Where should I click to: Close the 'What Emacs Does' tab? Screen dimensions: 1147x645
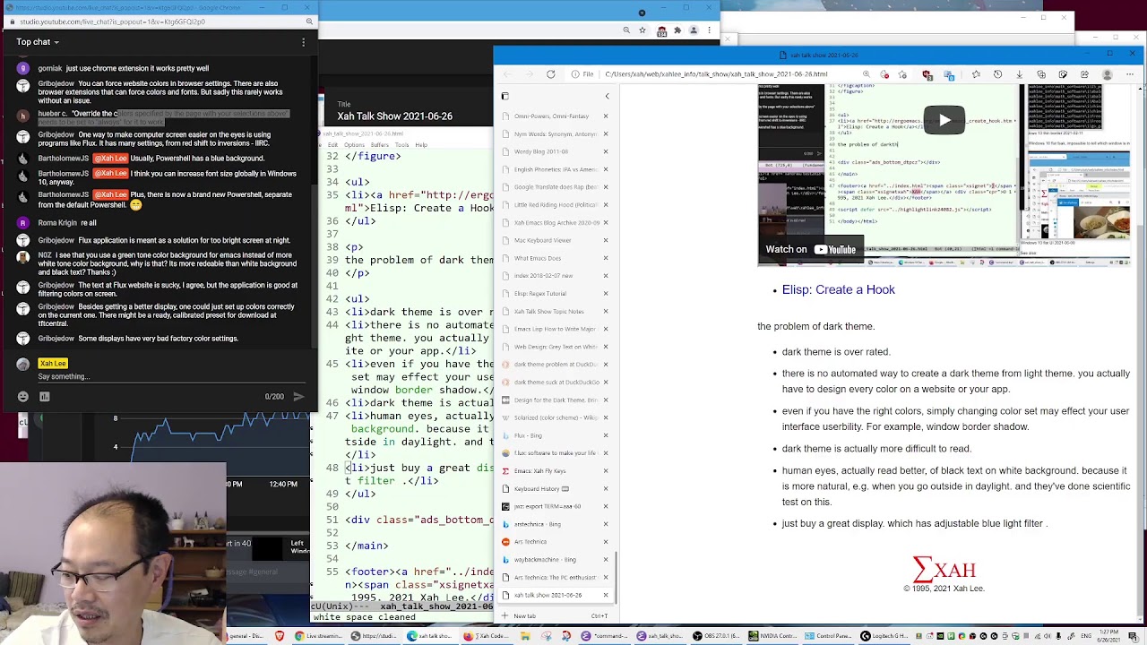click(x=605, y=258)
